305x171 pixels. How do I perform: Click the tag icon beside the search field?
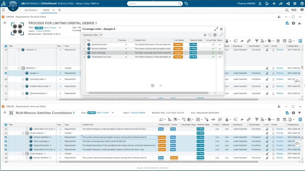click(186, 3)
